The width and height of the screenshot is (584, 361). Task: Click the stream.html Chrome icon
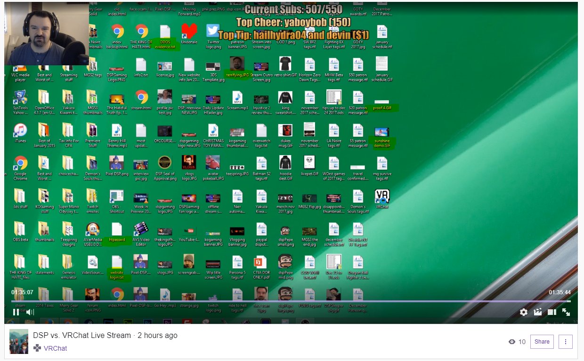tap(142, 97)
